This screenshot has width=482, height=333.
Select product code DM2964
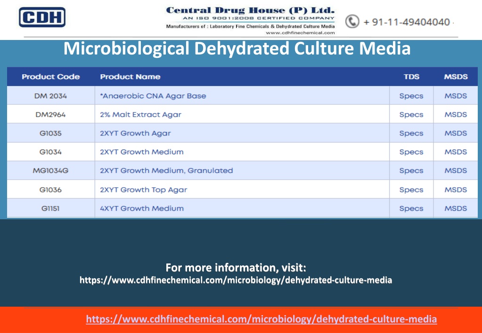50,114
